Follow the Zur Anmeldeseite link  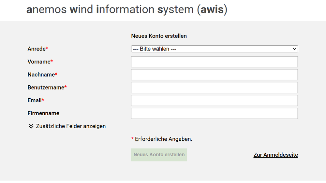[x=276, y=155]
